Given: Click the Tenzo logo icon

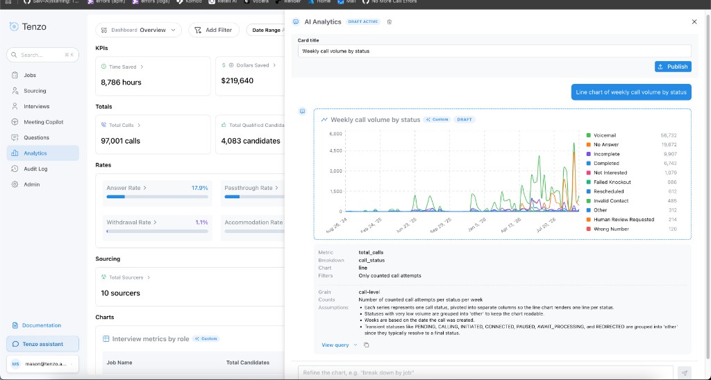Looking at the screenshot, I should (x=14, y=27).
